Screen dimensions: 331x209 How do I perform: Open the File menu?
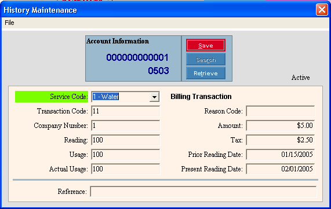coord(9,23)
